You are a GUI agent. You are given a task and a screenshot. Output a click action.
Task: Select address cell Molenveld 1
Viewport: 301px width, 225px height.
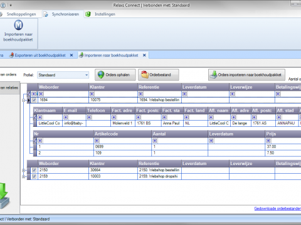coord(123,123)
